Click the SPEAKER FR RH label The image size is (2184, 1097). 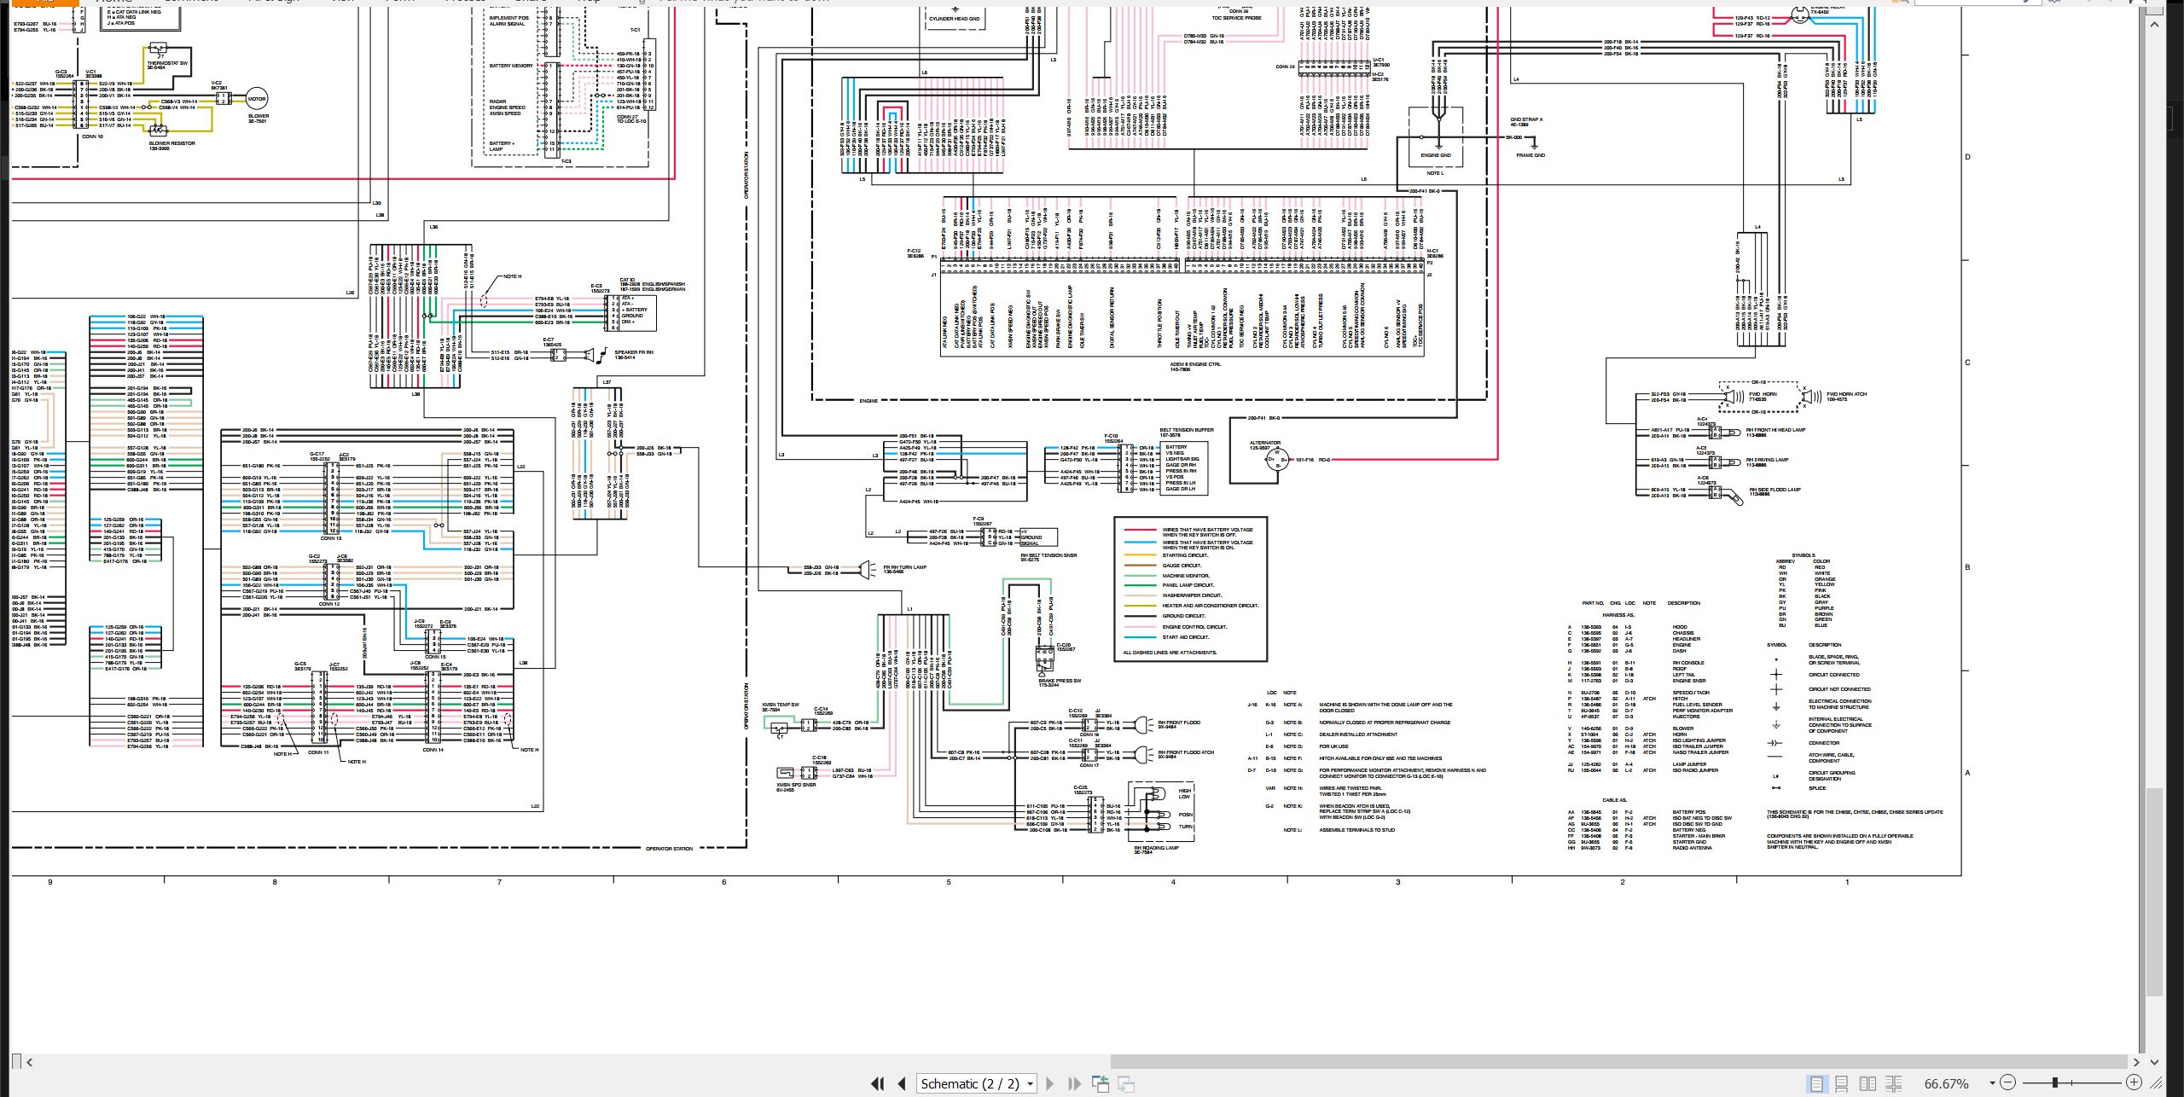(x=634, y=352)
